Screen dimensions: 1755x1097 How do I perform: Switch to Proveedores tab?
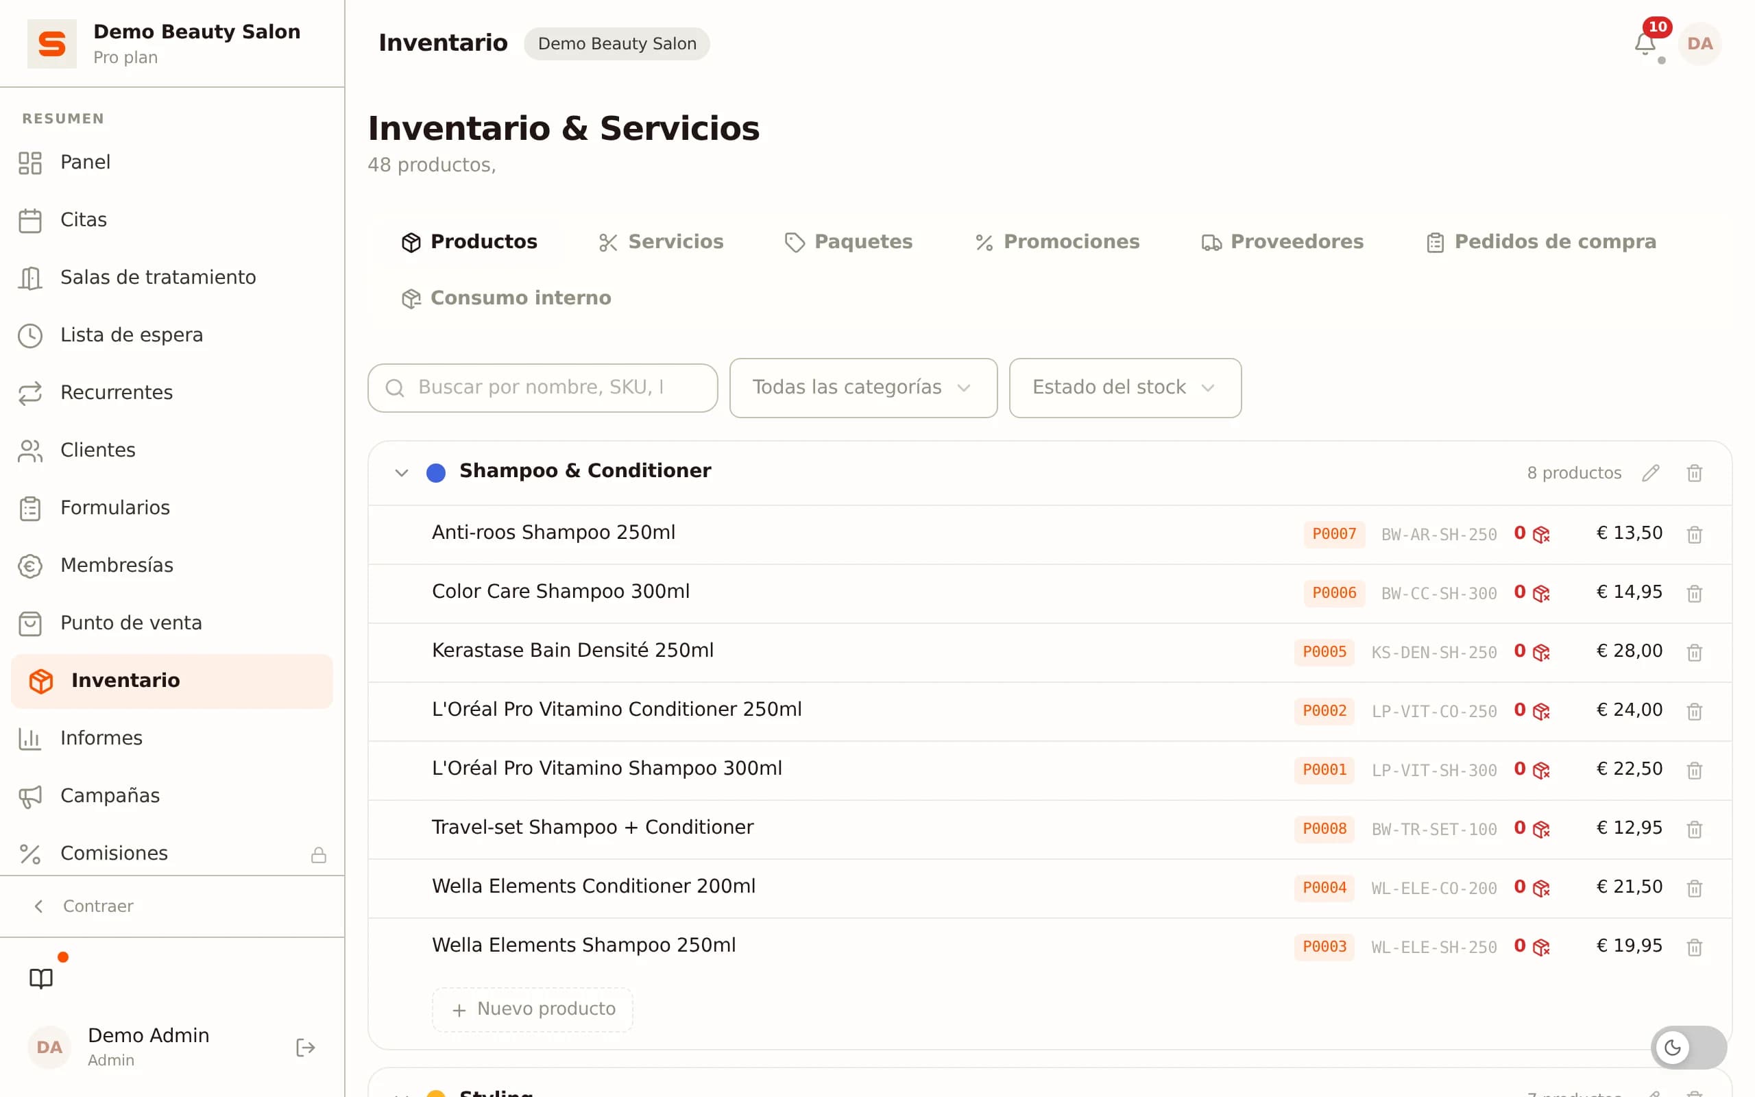pos(1282,241)
